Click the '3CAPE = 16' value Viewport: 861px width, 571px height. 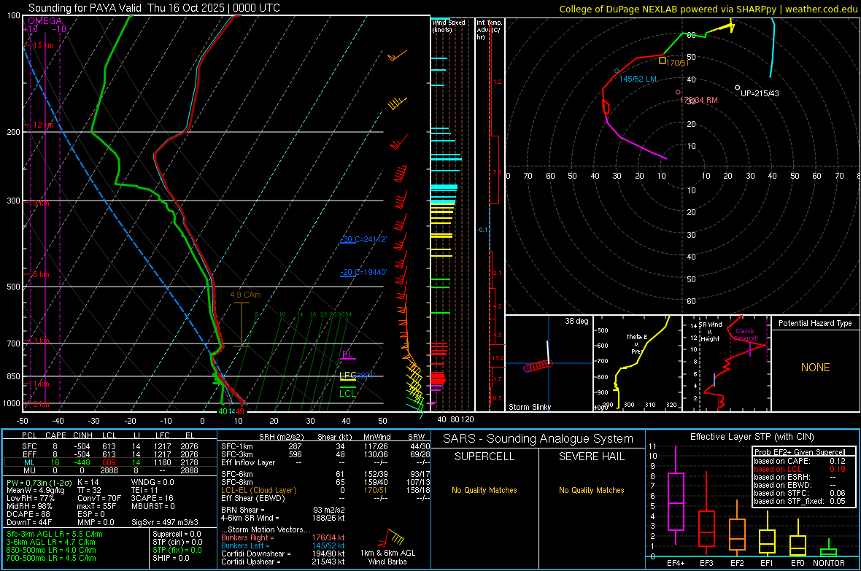coord(152,499)
